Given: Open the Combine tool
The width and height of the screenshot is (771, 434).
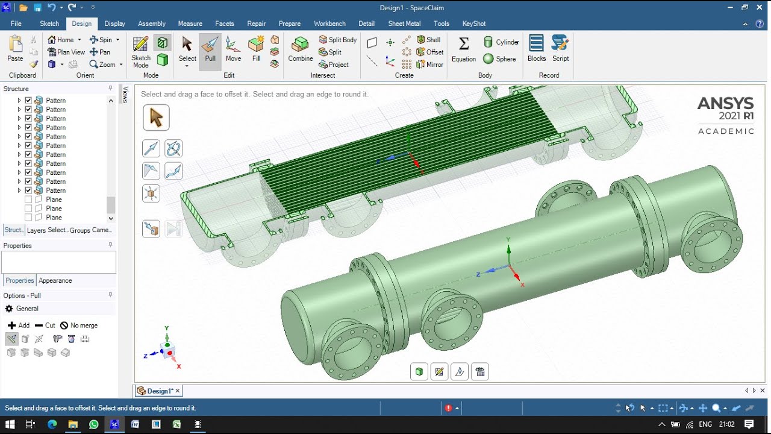Looking at the screenshot, I should click(x=300, y=49).
